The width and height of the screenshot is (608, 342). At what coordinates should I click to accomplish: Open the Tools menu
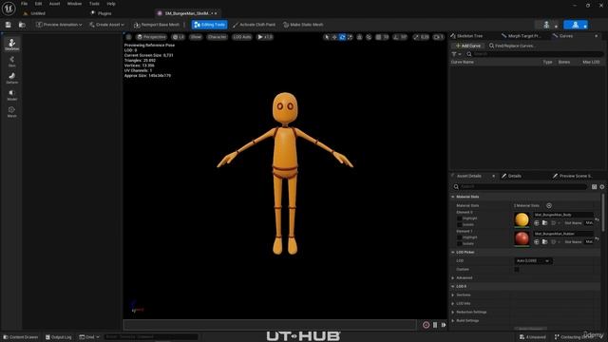[94, 4]
